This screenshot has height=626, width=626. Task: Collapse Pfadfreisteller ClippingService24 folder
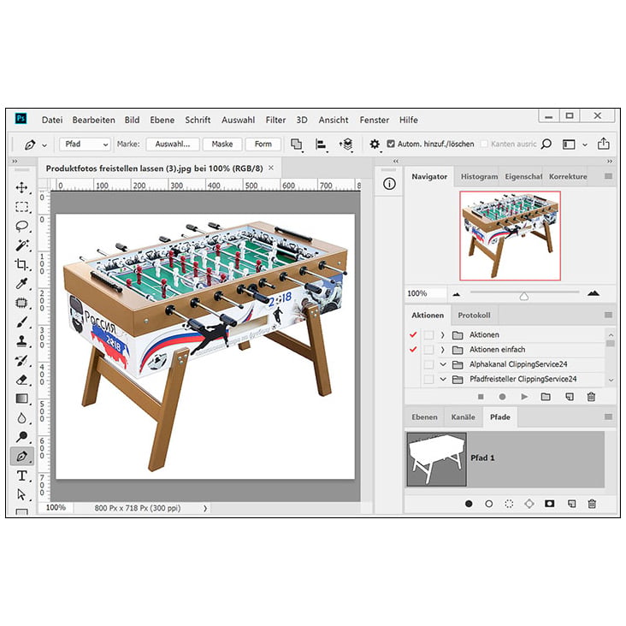(x=443, y=379)
